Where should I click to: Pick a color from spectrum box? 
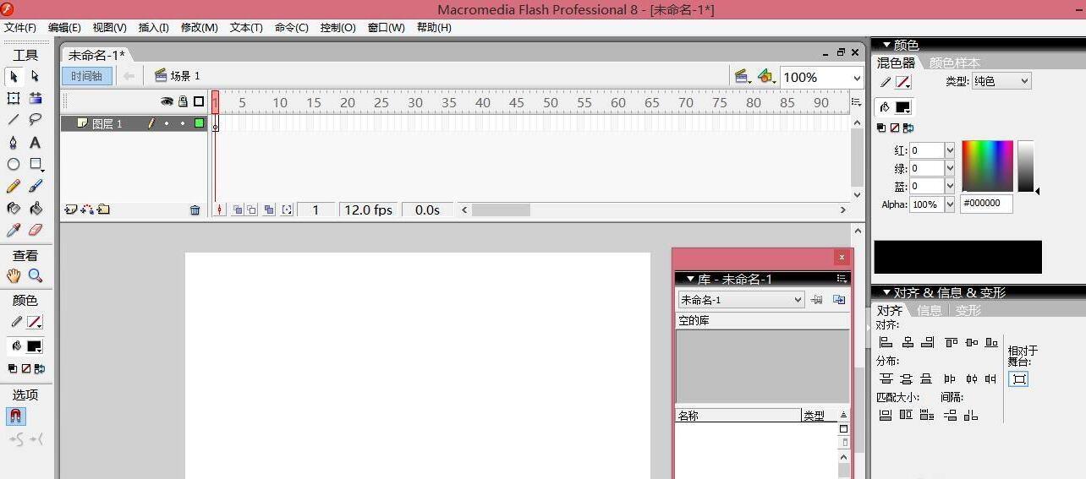[x=987, y=166]
